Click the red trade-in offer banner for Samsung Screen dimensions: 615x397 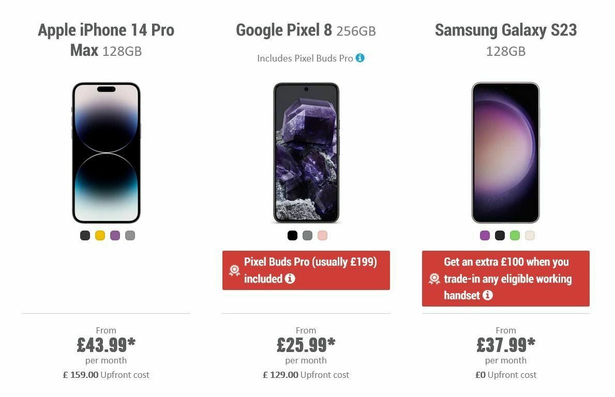(x=506, y=278)
